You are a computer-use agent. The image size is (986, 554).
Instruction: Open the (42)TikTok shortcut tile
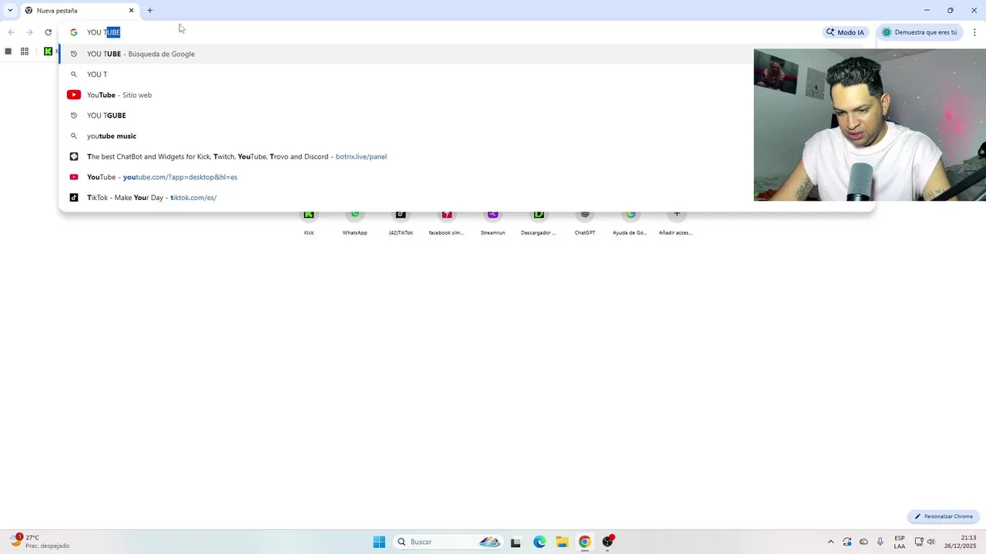[x=401, y=222]
